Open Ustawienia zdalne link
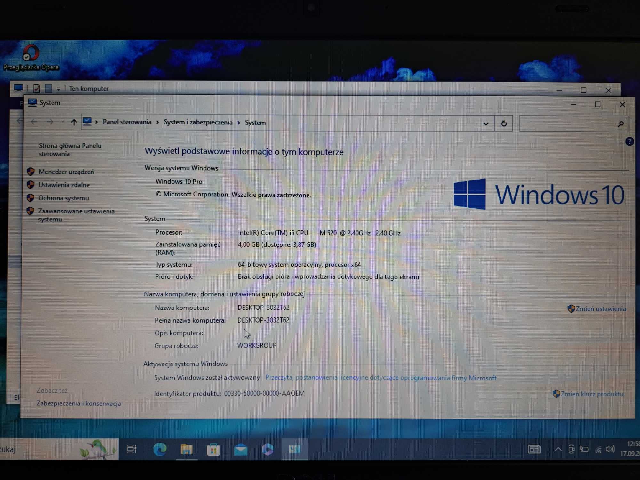 tap(64, 185)
